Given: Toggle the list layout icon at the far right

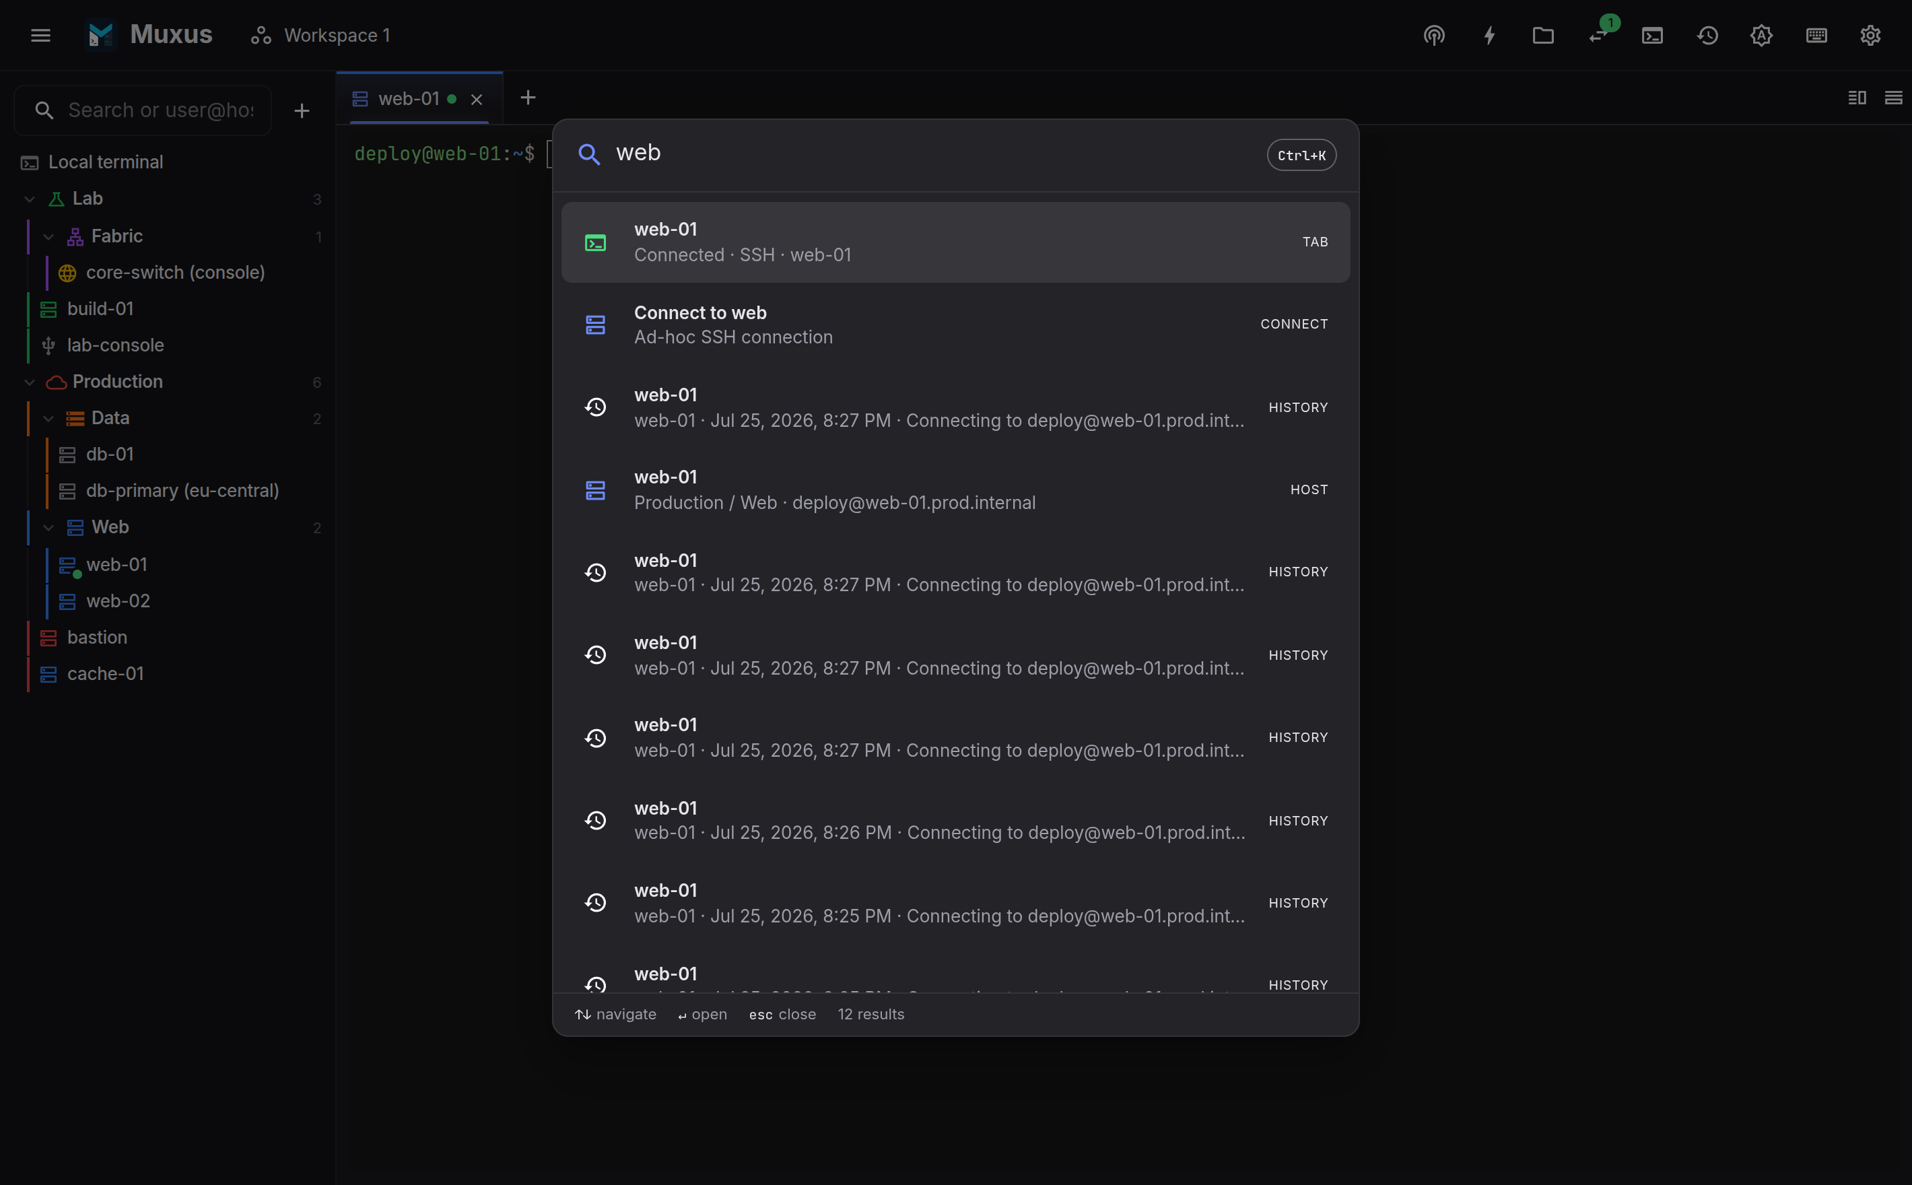Looking at the screenshot, I should tap(1893, 98).
